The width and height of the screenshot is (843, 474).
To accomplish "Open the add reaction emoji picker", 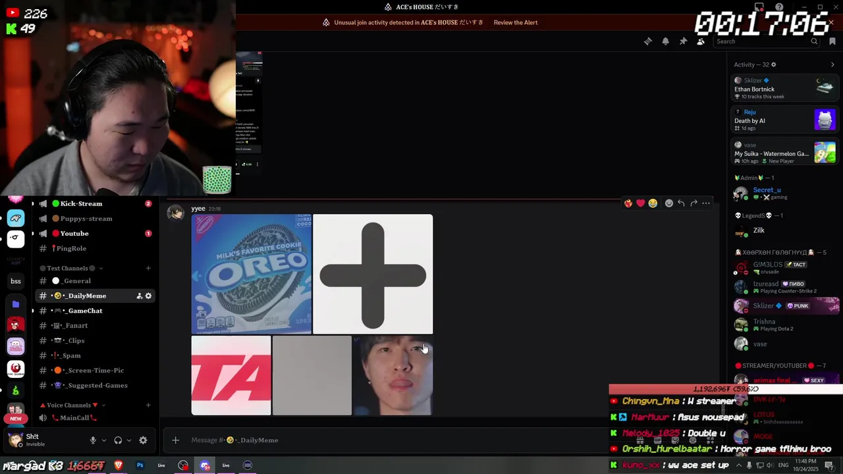I will coord(669,203).
